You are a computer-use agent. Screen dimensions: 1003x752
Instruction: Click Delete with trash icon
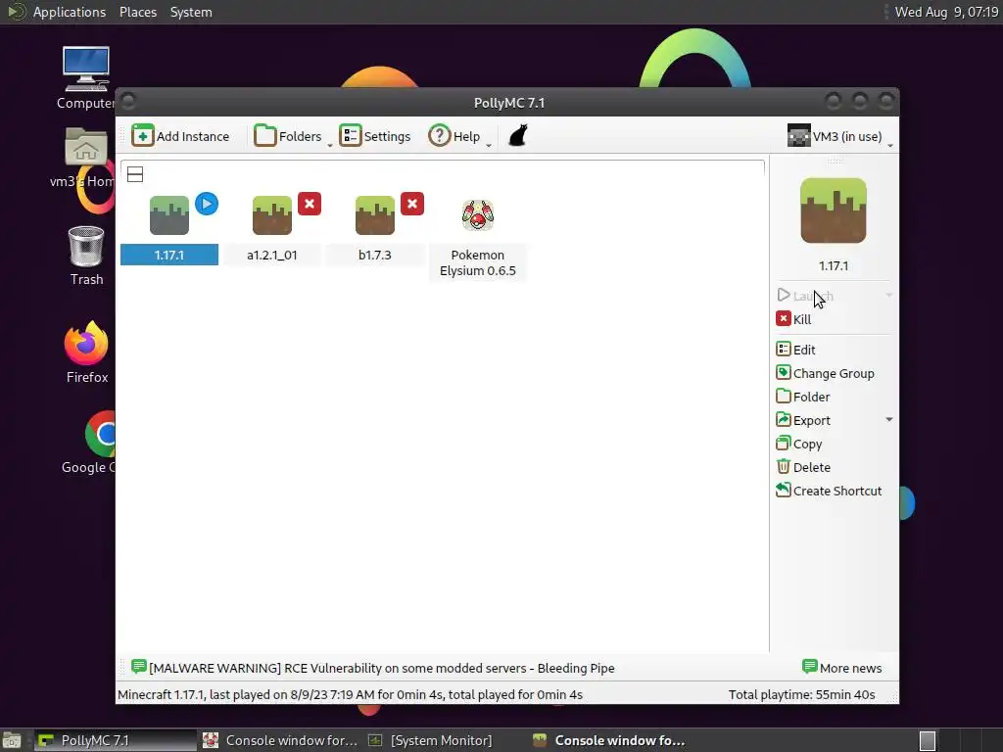pos(803,467)
